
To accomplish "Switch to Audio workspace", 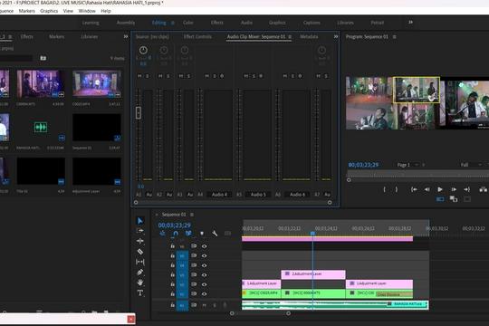I will [246, 23].
